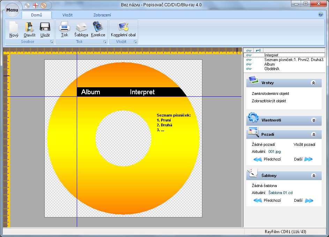Screen dimensions: 329x237
Task: Click the blue help question mark icon
Action: point(321,15)
